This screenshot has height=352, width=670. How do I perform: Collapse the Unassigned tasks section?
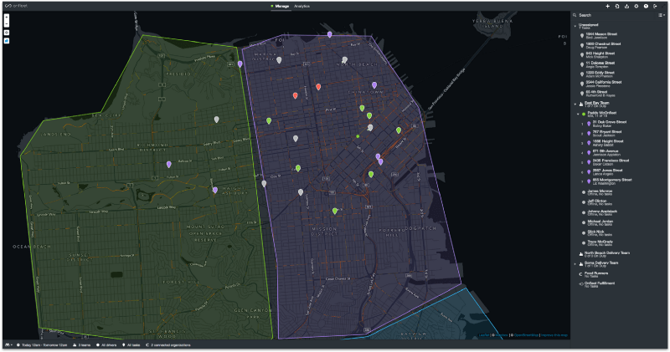[x=575, y=25]
